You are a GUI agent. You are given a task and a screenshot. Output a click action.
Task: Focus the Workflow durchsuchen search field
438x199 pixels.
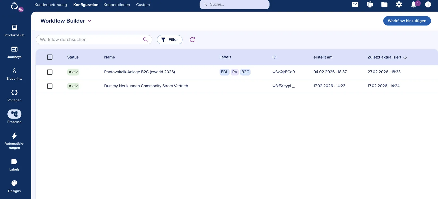click(94, 40)
